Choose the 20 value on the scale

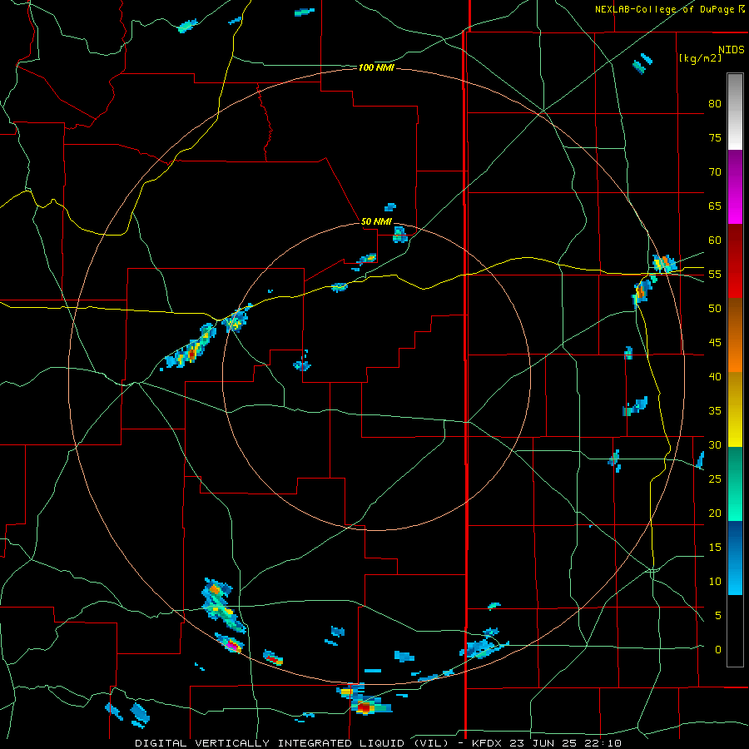coord(715,513)
